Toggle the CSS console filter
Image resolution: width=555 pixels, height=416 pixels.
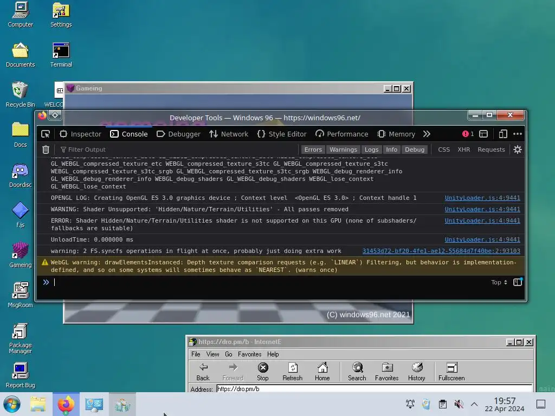click(x=444, y=149)
